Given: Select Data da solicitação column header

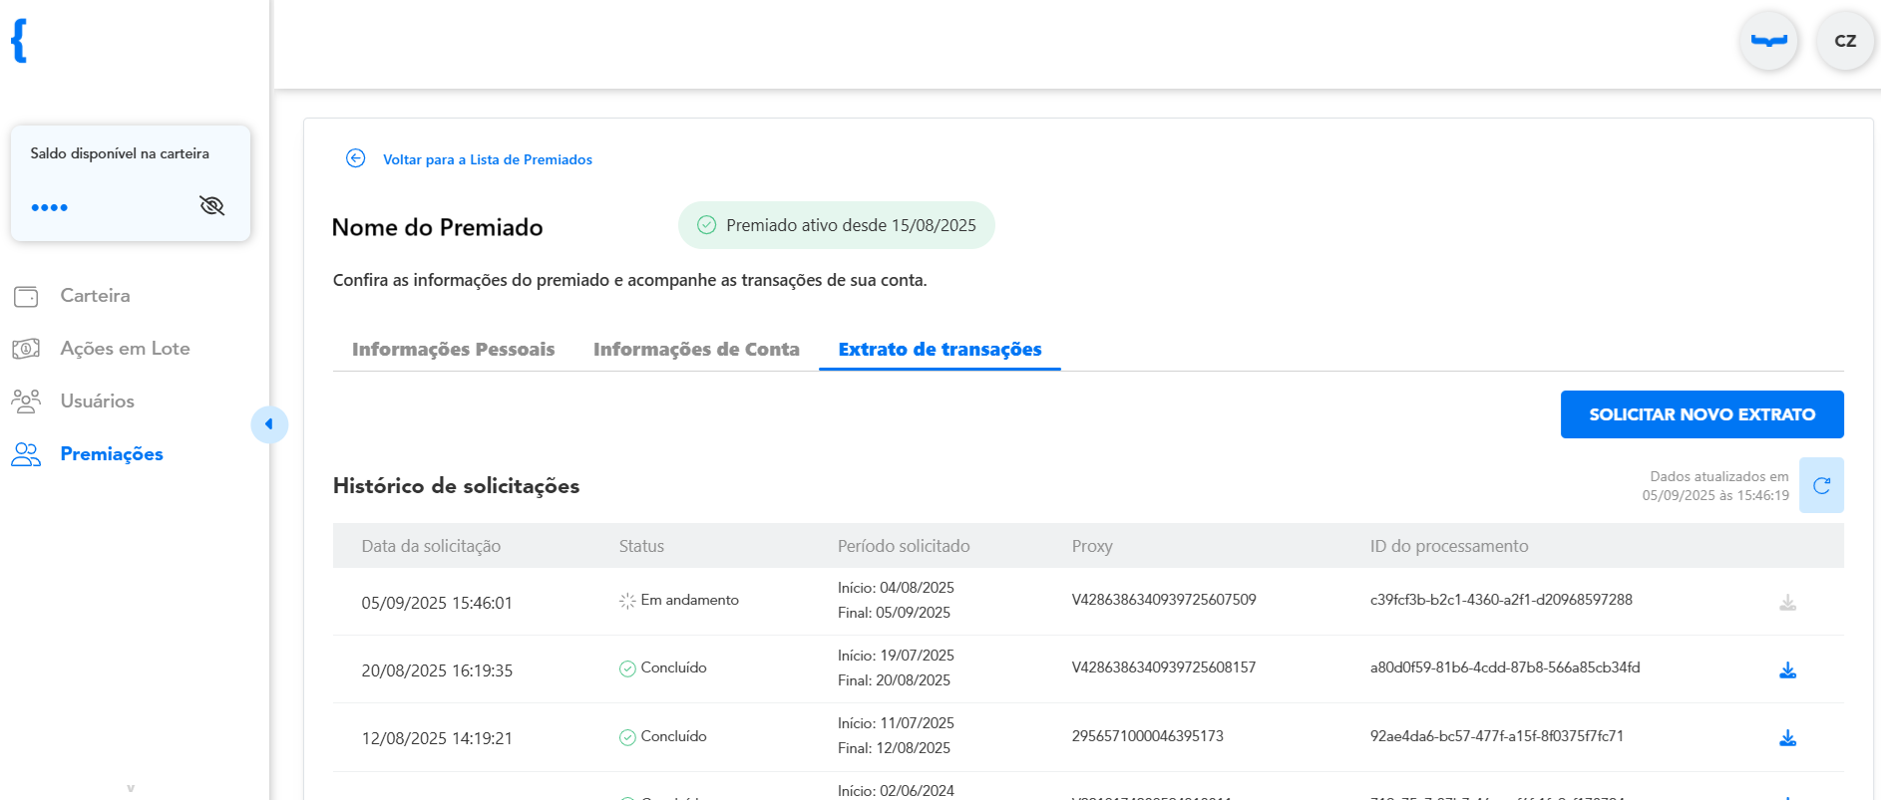Looking at the screenshot, I should pos(431,546).
